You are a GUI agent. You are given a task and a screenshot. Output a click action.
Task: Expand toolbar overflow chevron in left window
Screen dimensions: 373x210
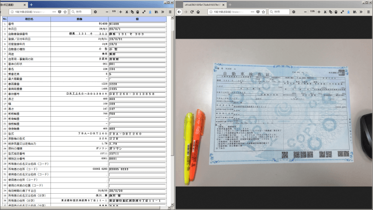coord(163,12)
